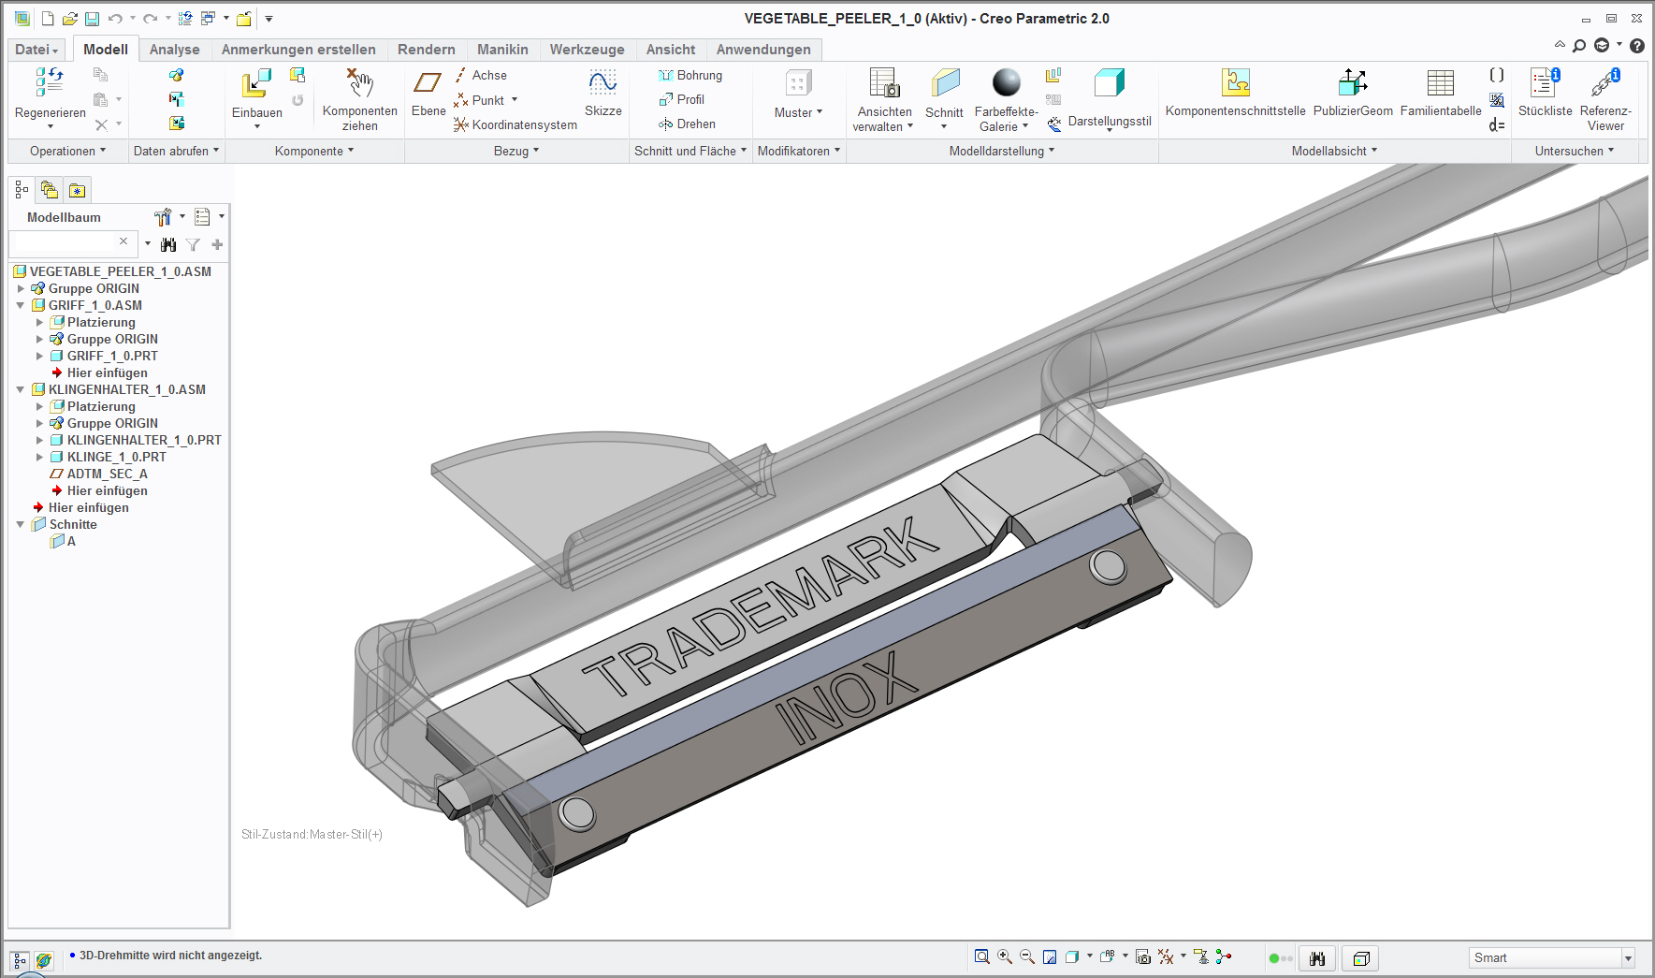This screenshot has width=1655, height=978.
Task: Click the model tree search binoculars icon
Action: (x=168, y=244)
